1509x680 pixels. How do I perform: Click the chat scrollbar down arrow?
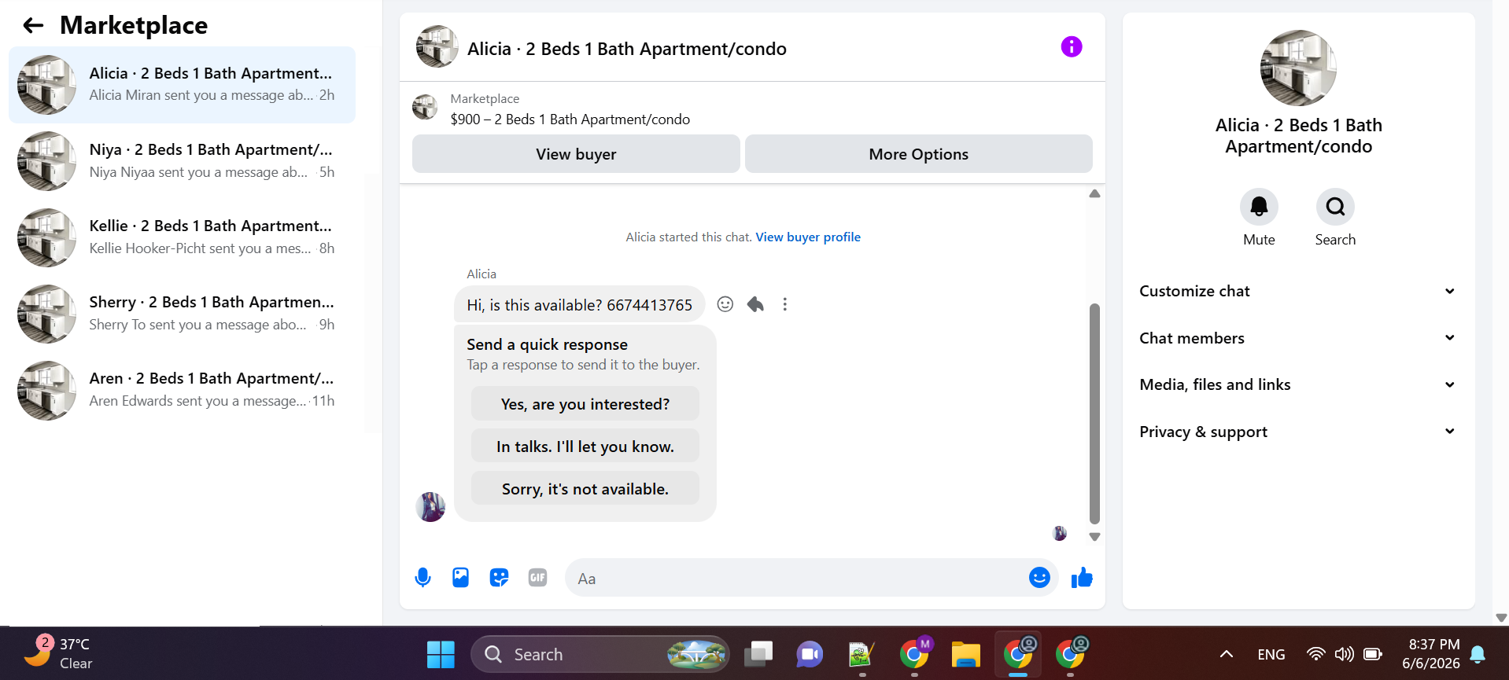[x=1094, y=537]
